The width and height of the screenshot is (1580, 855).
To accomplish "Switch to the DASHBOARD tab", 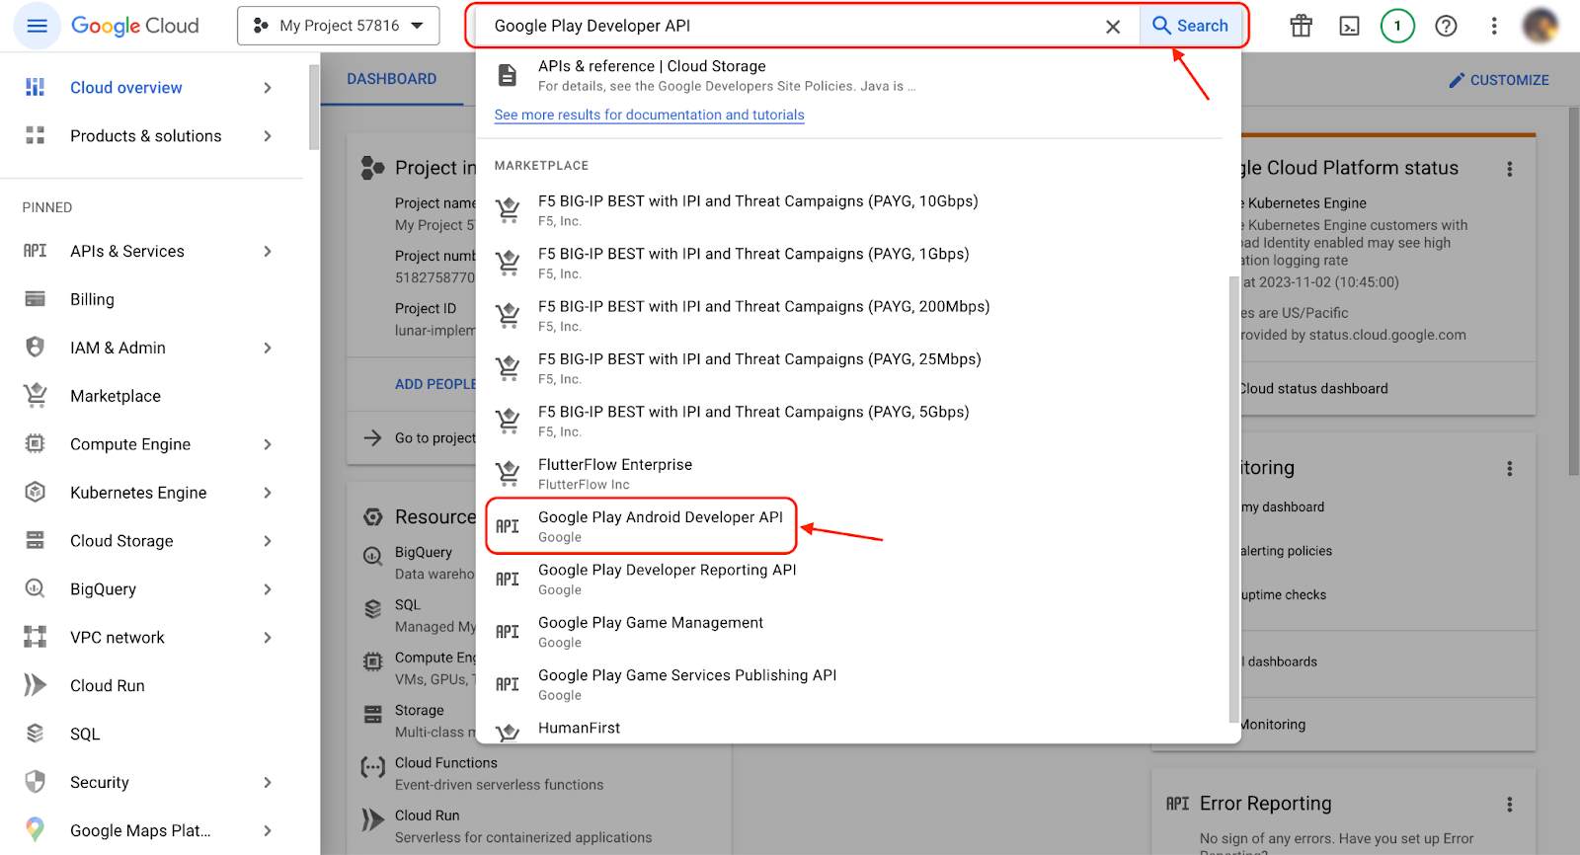I will 392,79.
